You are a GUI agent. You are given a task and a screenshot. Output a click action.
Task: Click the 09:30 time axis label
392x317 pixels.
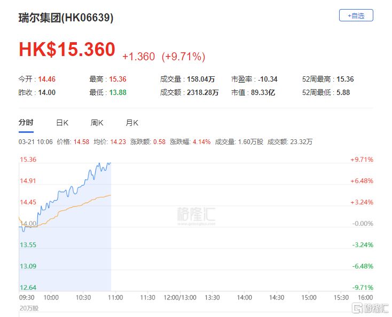pyautogui.click(x=27, y=297)
